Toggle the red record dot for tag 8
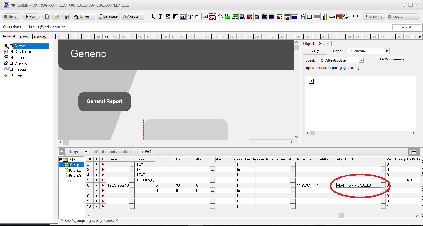The height and width of the screenshot is (226, 423). coord(102,196)
